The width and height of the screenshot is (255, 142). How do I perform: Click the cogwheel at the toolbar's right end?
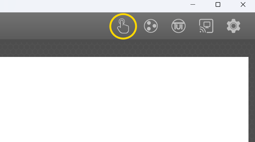pos(233,26)
